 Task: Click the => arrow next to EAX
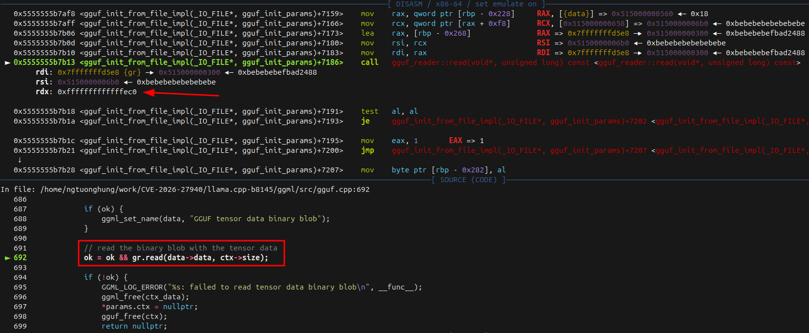(470, 141)
